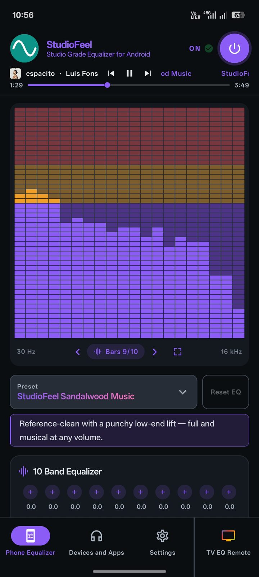Tap 'Studio Grade Equalizer for Android' subtitle

[x=98, y=54]
